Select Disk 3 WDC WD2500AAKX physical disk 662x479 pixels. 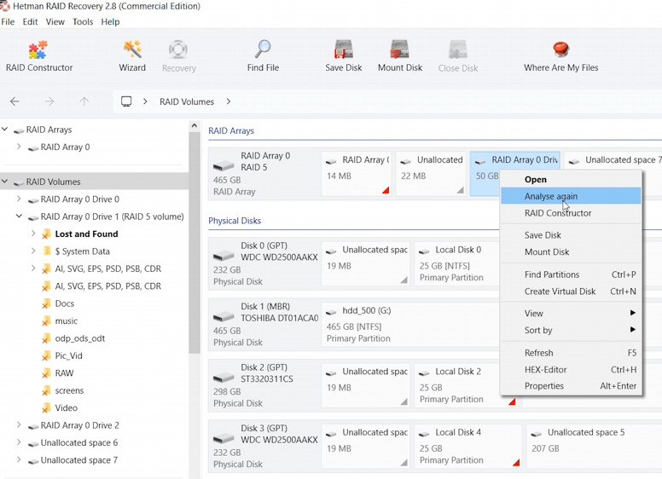coord(264,446)
